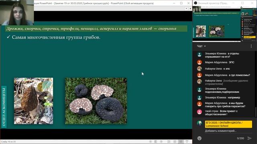Click avatar next to а где ломасомы?

click(199, 75)
